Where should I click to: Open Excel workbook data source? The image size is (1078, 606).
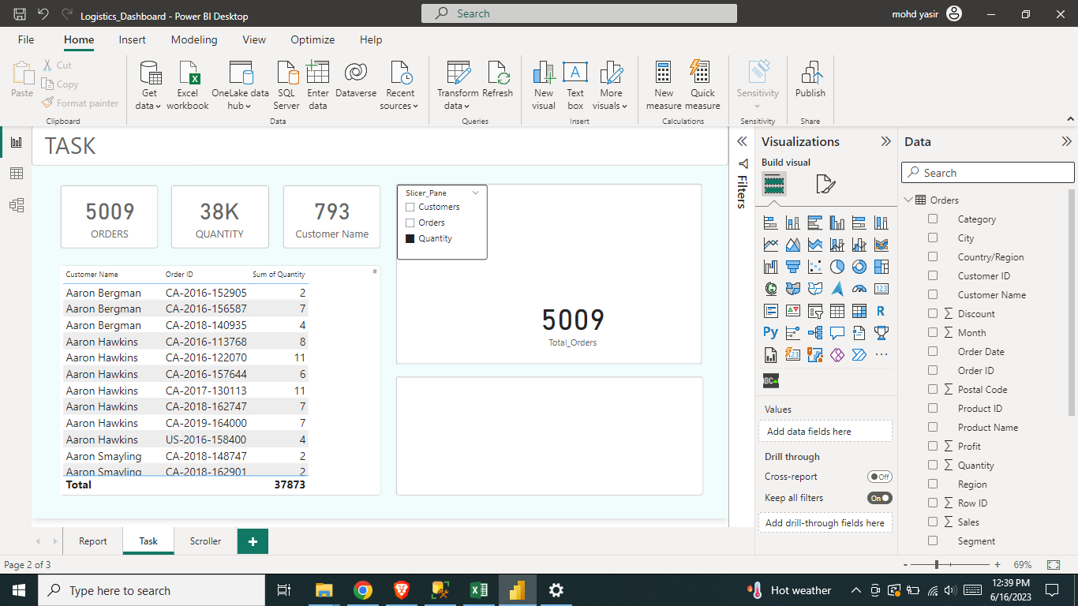click(x=188, y=85)
